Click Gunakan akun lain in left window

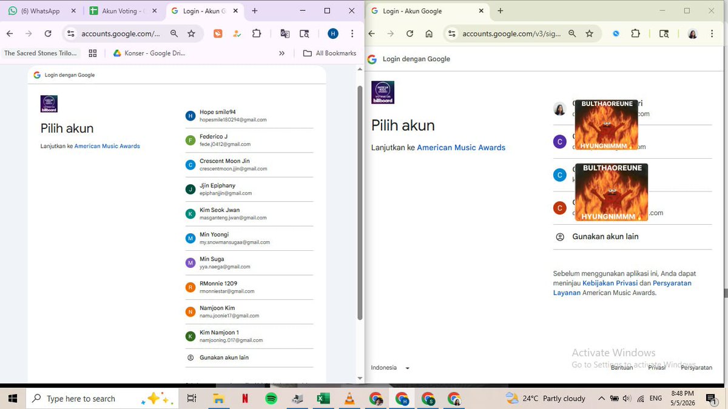249,357
